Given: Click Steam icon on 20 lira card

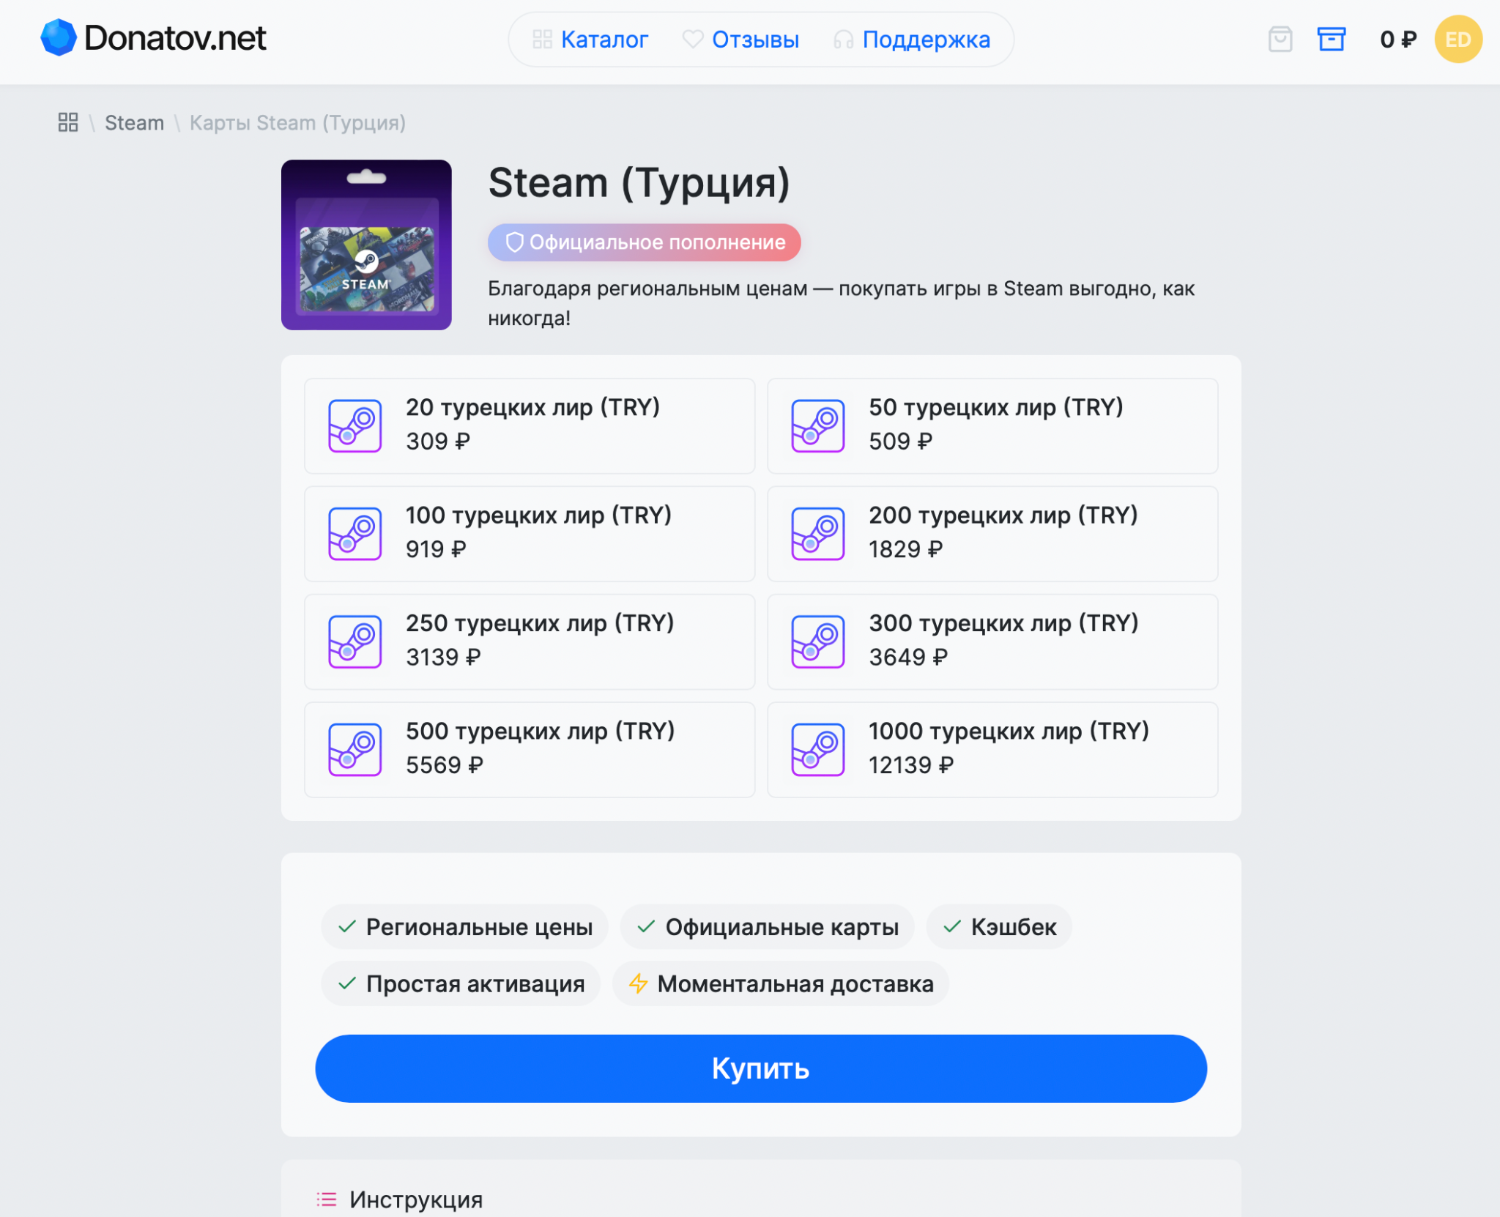Looking at the screenshot, I should click(355, 426).
